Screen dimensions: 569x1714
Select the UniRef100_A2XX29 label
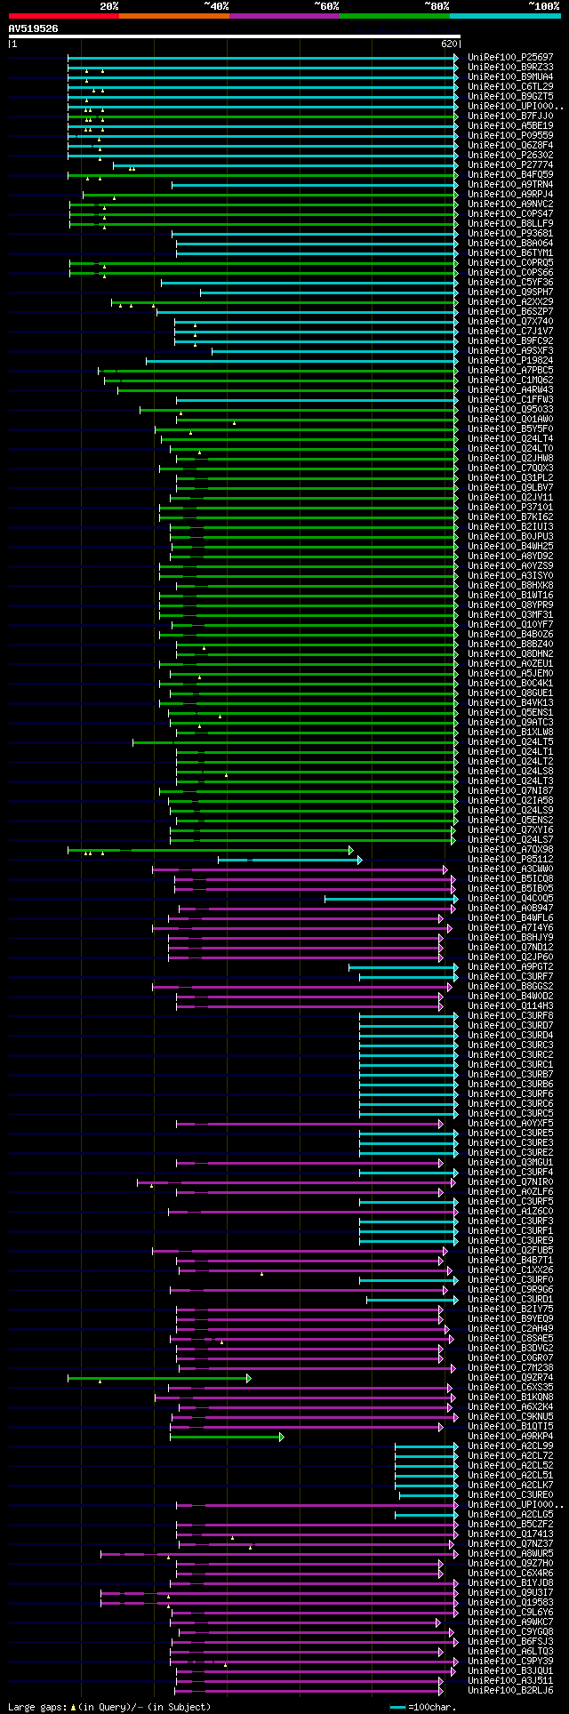point(510,301)
